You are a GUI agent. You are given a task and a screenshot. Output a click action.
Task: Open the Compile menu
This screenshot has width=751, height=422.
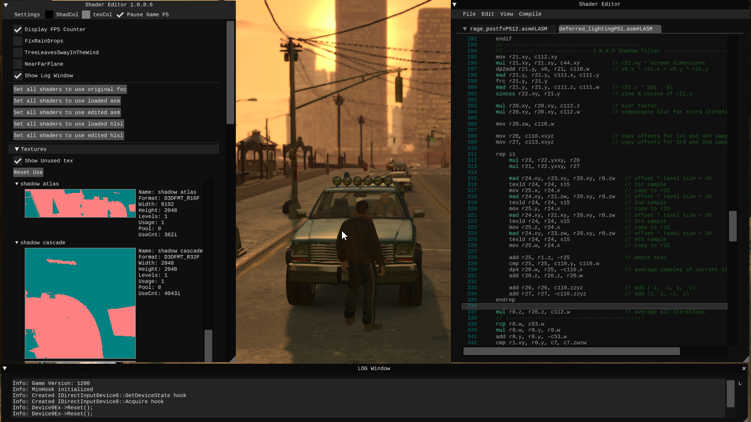(530, 14)
